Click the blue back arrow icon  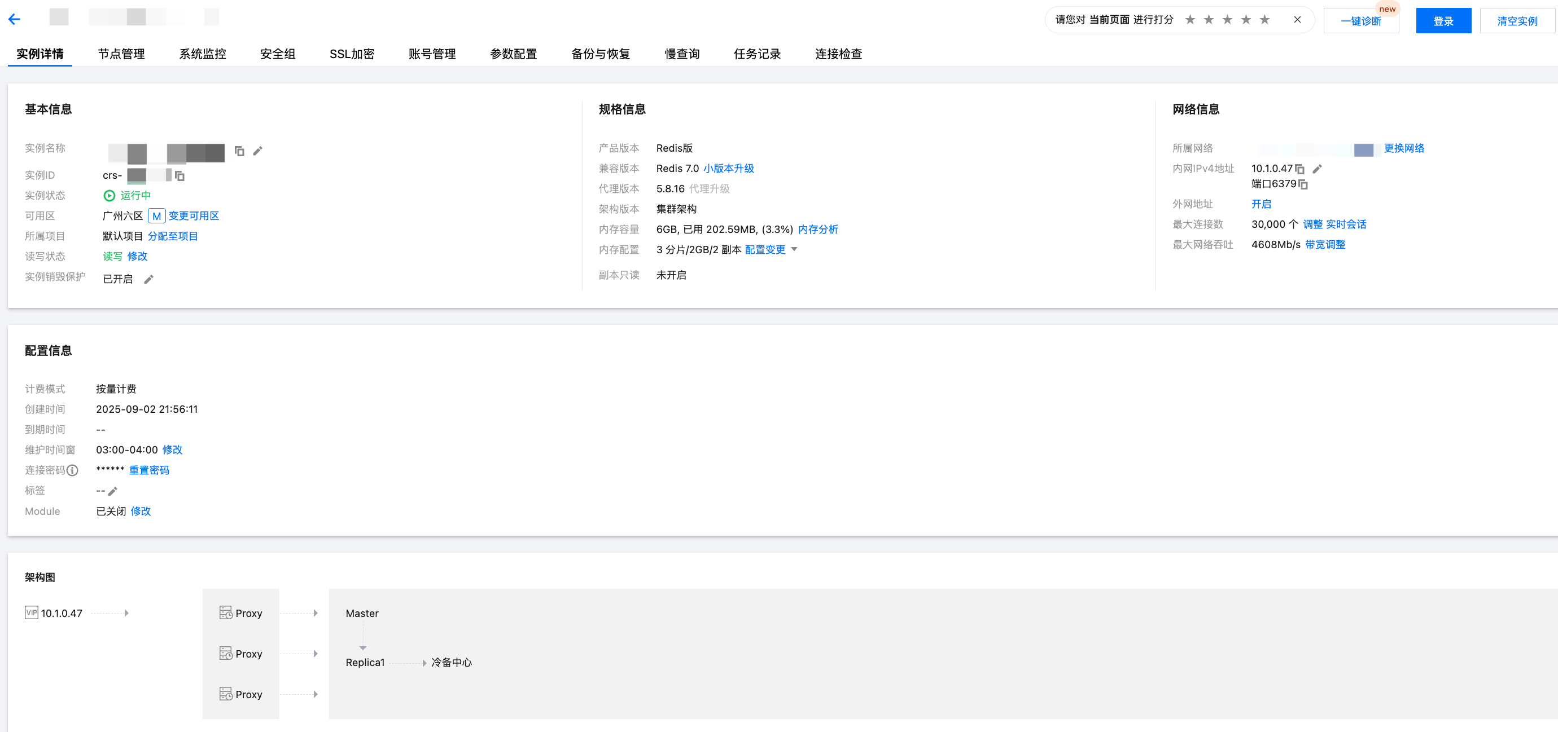point(15,19)
